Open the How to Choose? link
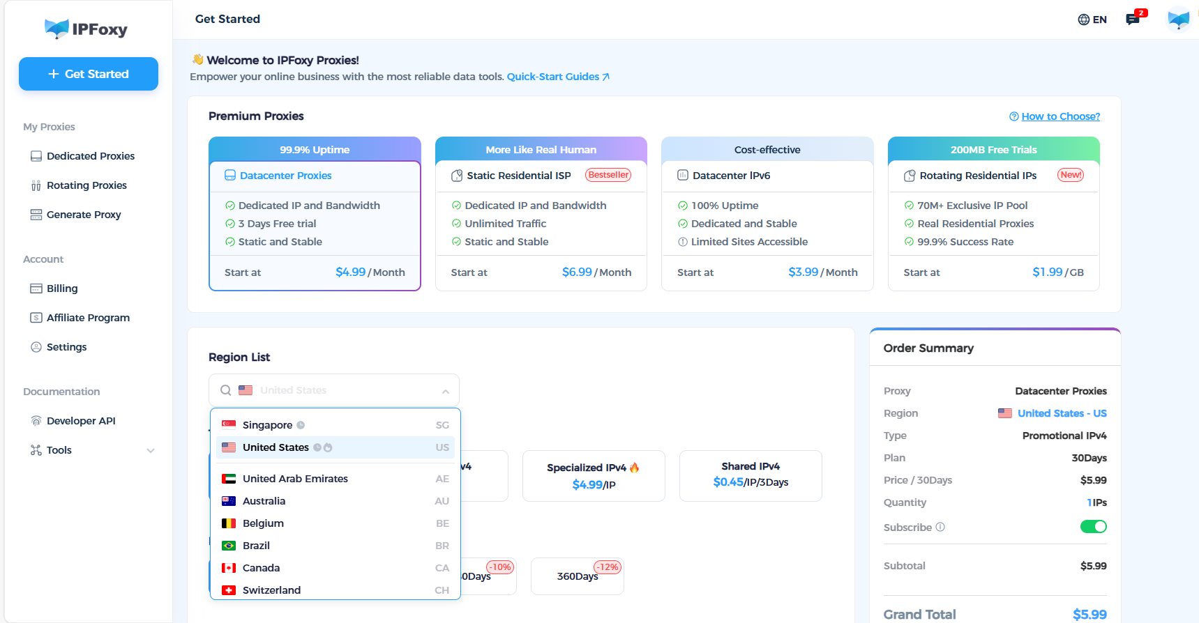The height and width of the screenshot is (623, 1199). 1055,116
